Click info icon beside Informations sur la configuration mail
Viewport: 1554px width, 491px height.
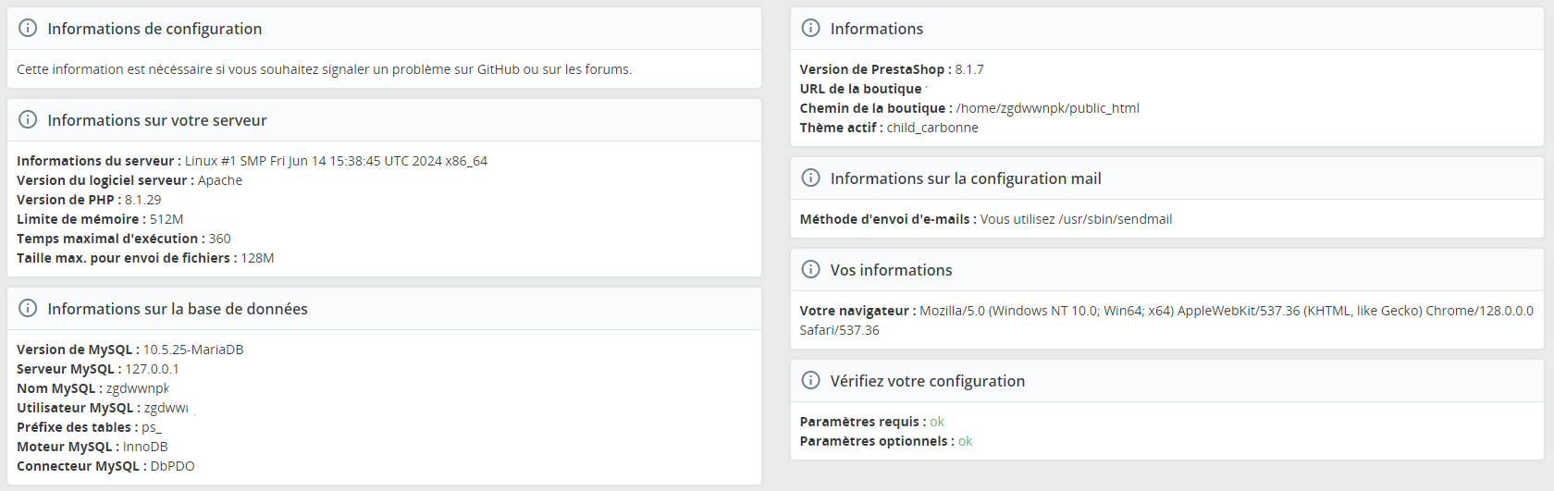[x=810, y=178]
